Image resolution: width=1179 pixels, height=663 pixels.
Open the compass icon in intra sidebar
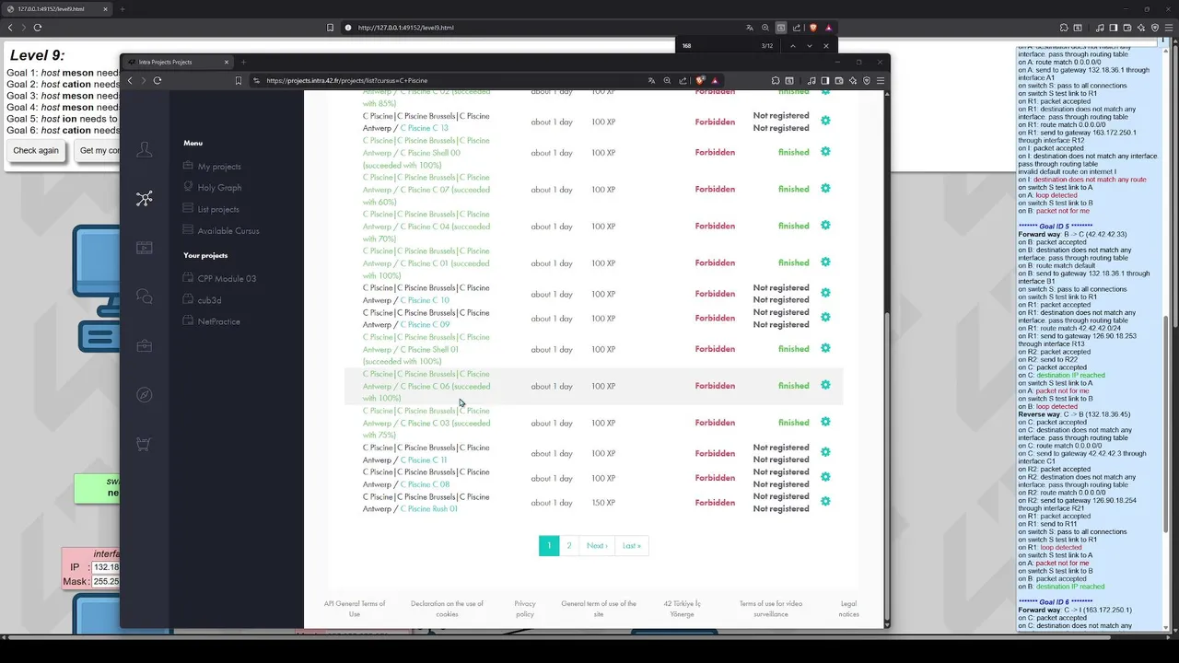(x=145, y=395)
